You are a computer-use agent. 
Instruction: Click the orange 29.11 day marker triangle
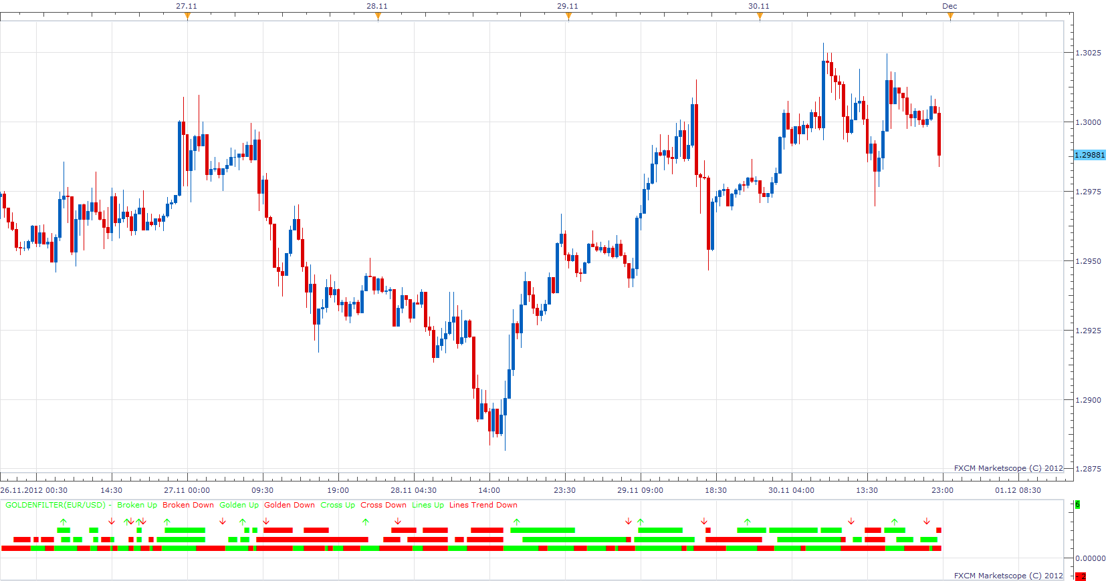coord(568,16)
